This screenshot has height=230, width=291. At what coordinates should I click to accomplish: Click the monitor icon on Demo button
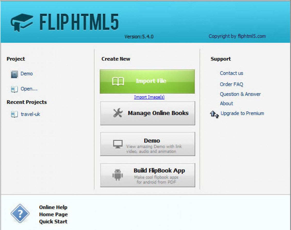[x=118, y=144]
